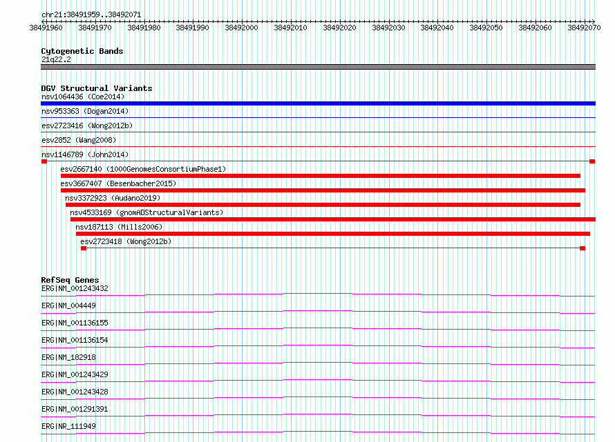The width and height of the screenshot is (615, 442).
Task: Click the red bar under nsv3372923
Action: (323, 205)
